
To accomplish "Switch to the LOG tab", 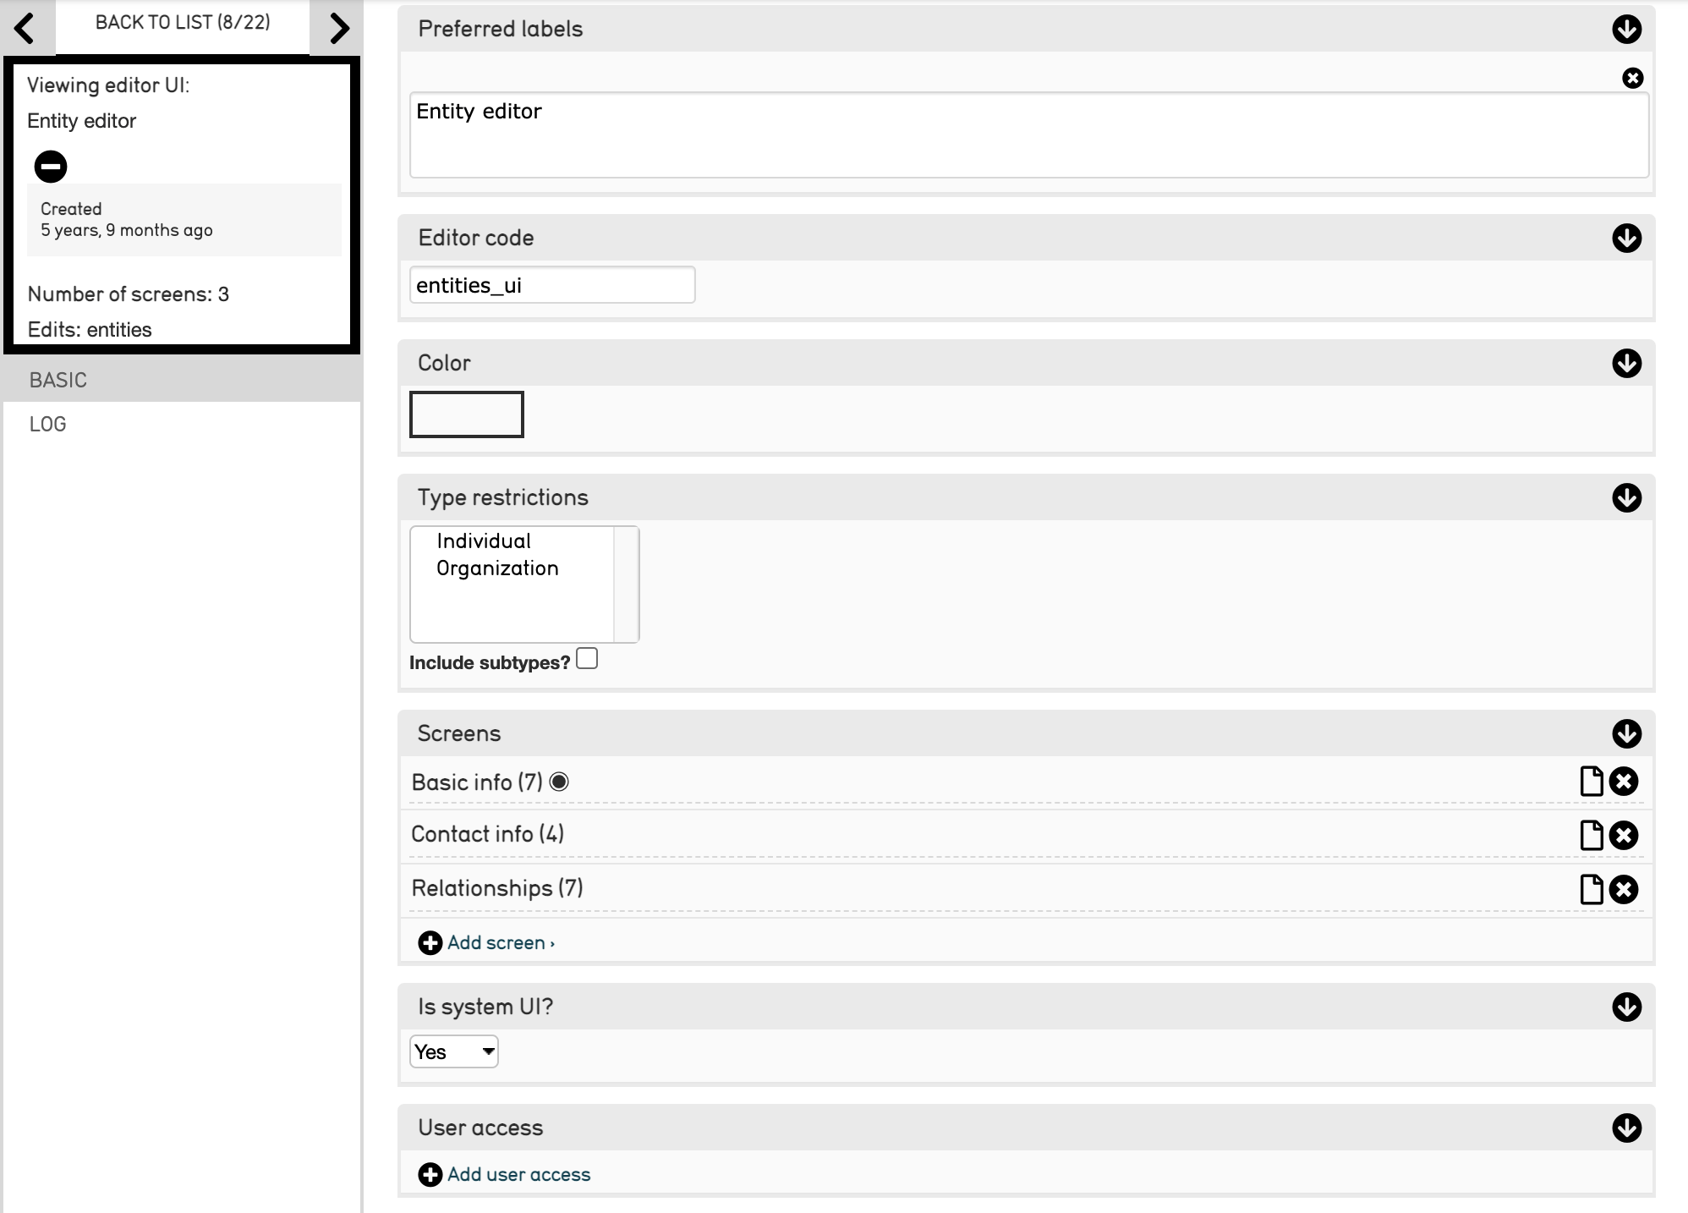I will coord(48,425).
